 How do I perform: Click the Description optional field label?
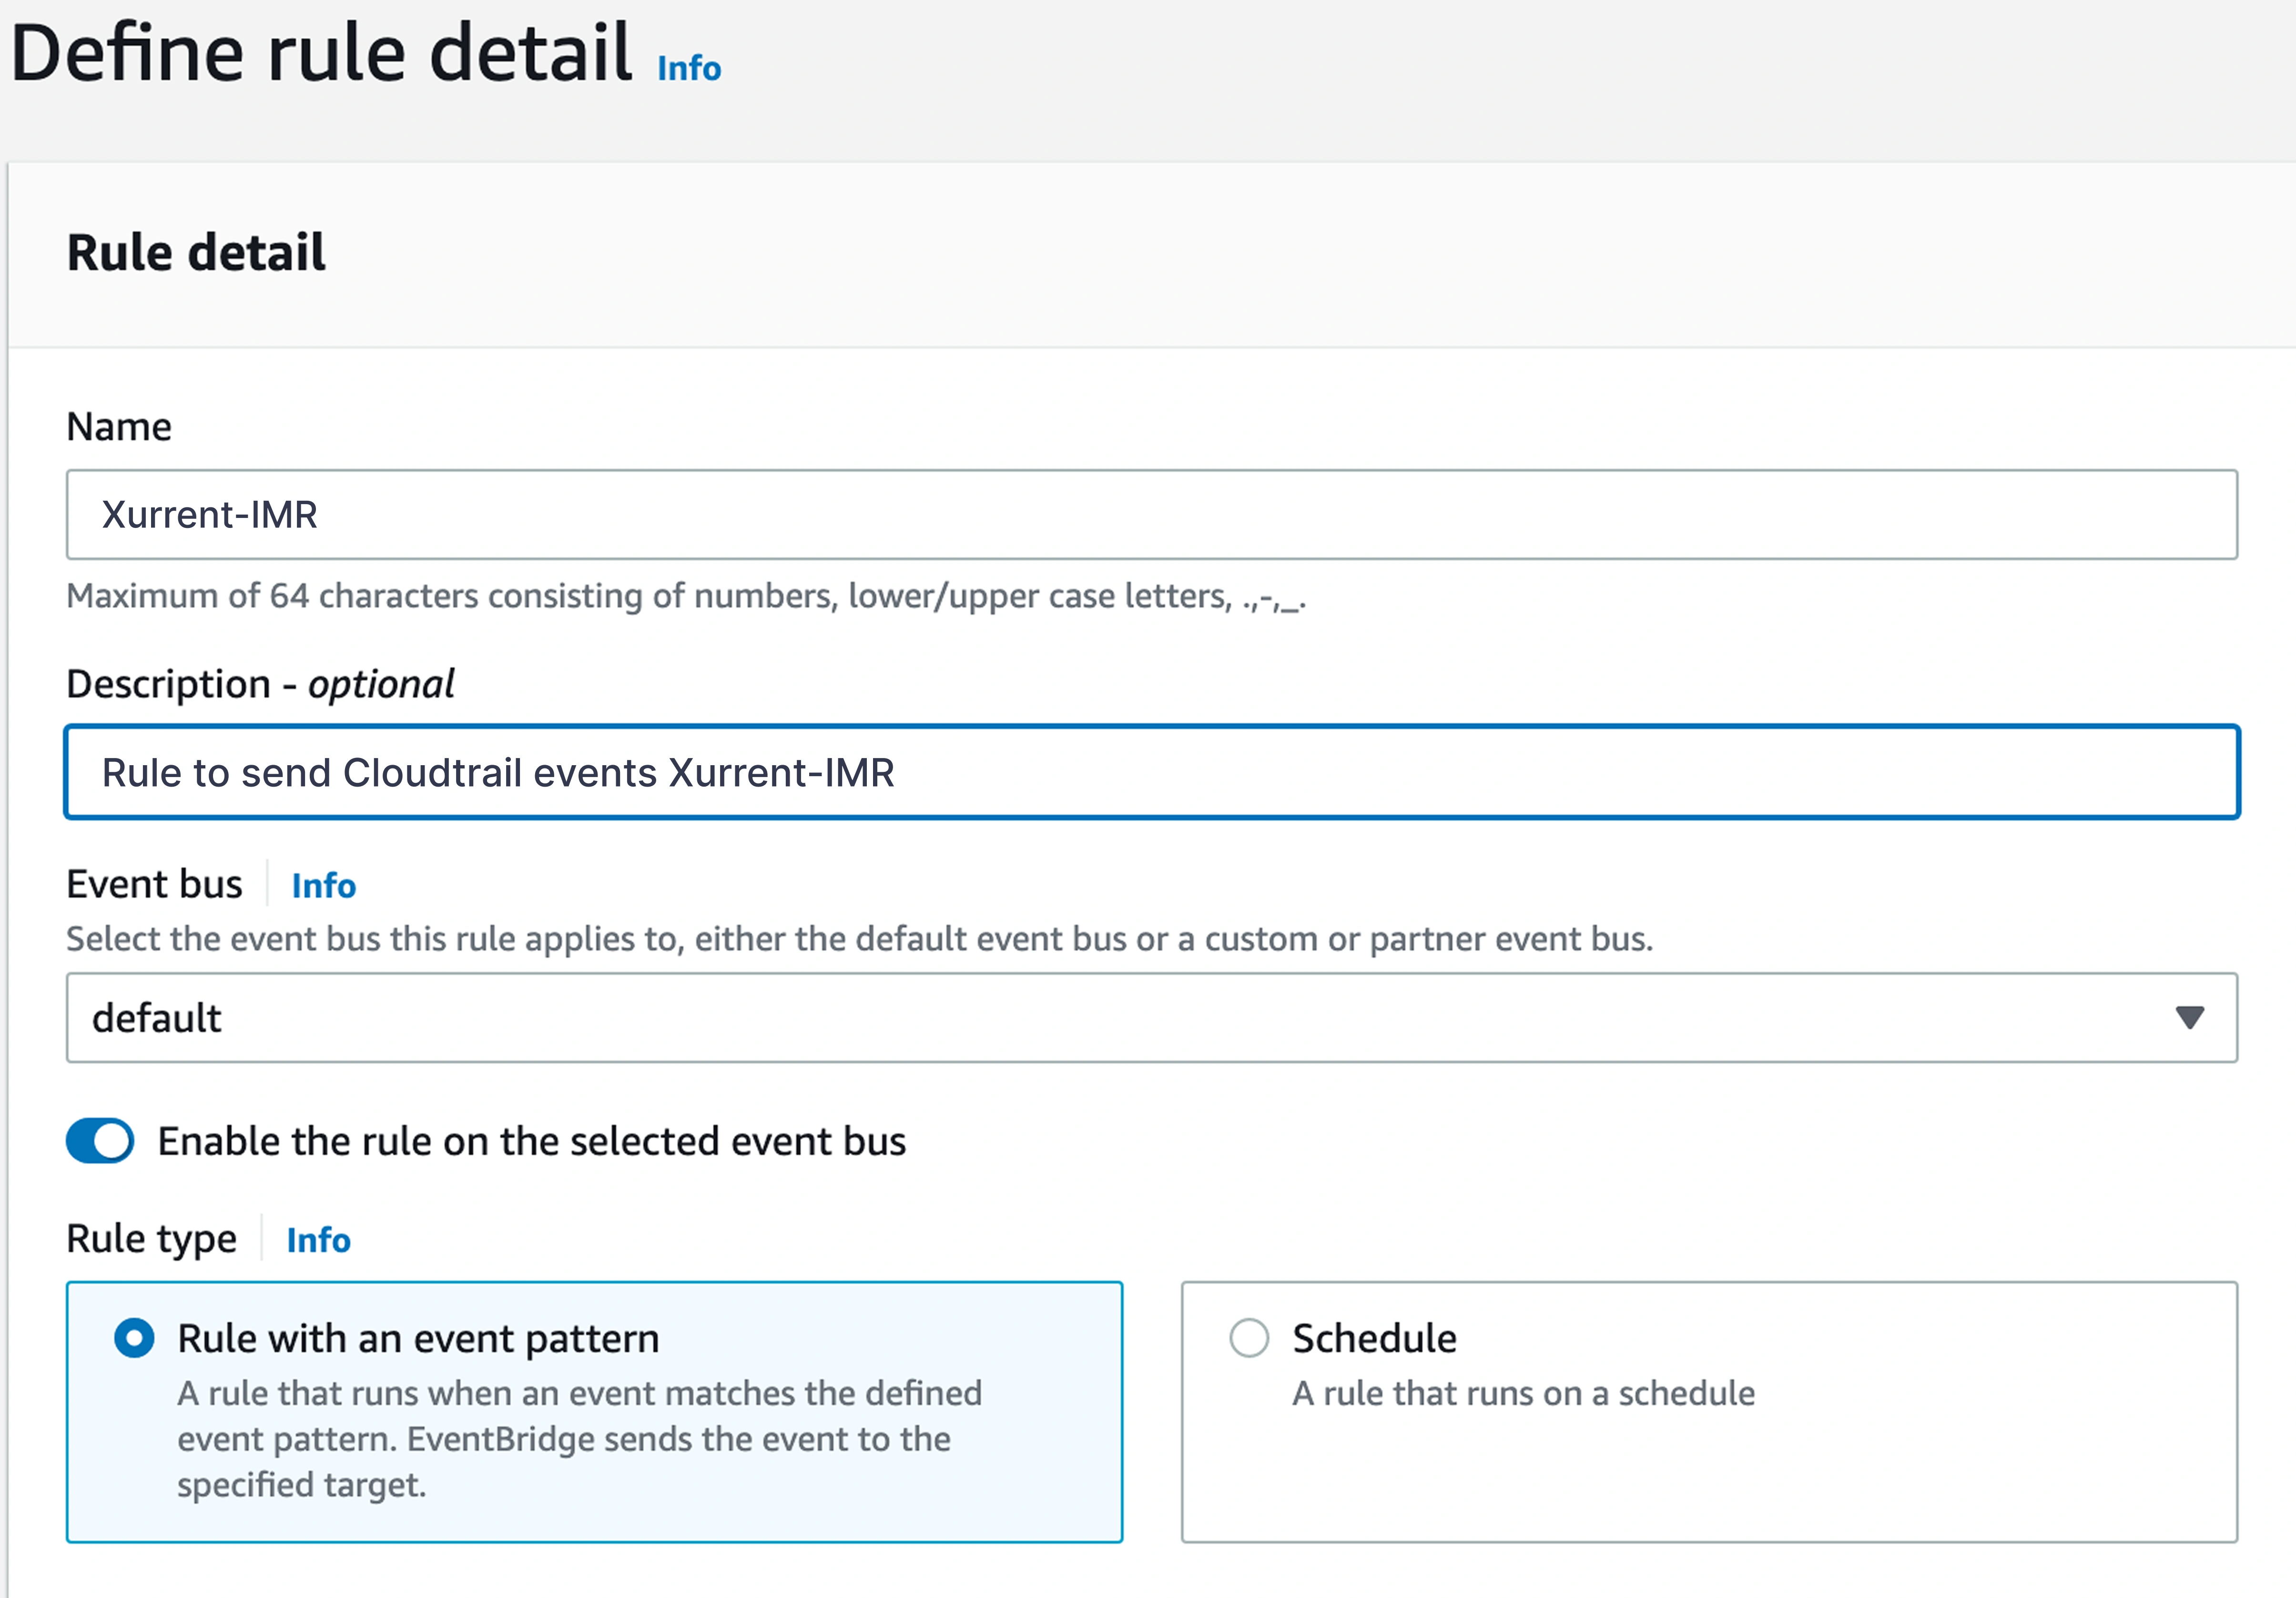pyautogui.click(x=260, y=684)
